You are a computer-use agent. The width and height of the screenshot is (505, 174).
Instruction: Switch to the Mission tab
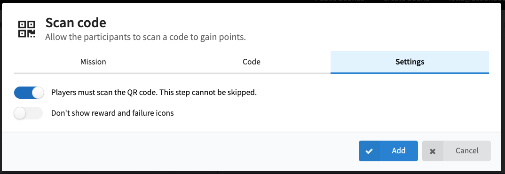(93, 62)
